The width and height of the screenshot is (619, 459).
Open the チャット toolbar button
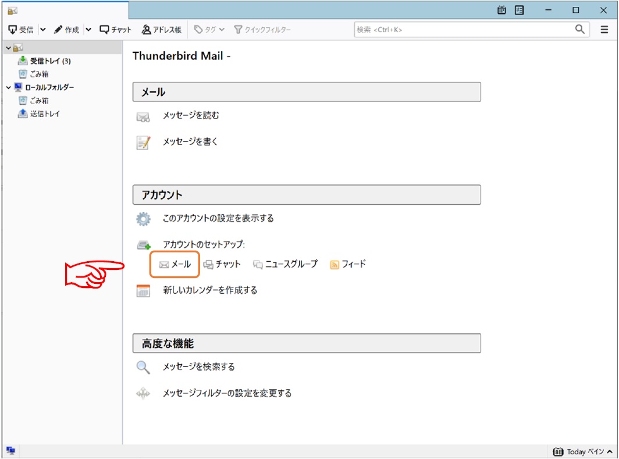[115, 30]
